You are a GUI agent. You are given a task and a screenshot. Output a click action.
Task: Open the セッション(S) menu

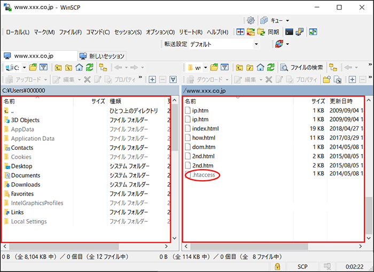pyautogui.click(x=128, y=32)
